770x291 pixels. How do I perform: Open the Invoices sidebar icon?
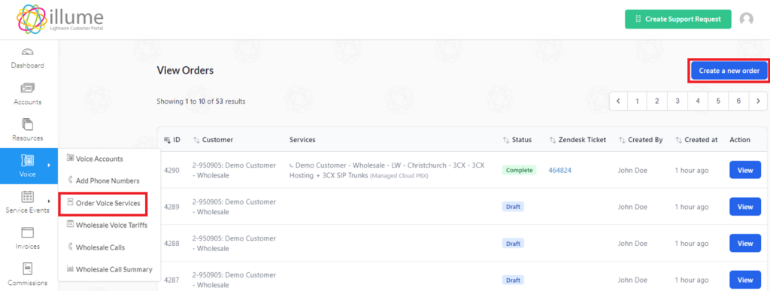pyautogui.click(x=28, y=232)
